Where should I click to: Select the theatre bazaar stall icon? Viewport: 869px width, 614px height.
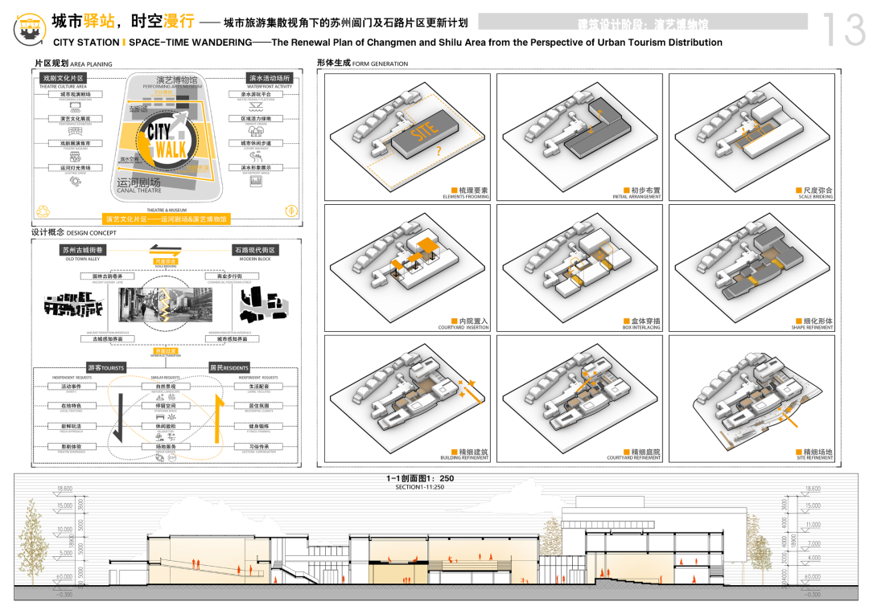point(76,157)
